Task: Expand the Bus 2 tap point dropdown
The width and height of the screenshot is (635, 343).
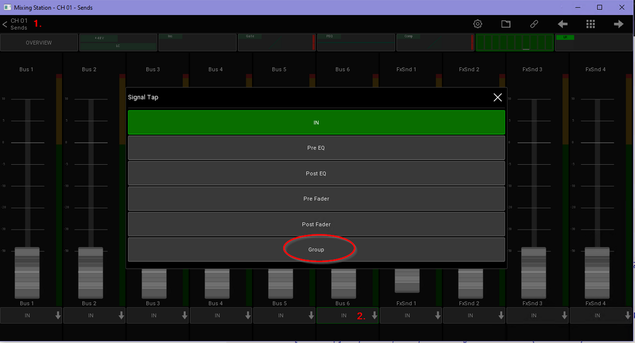Action: (x=94, y=315)
